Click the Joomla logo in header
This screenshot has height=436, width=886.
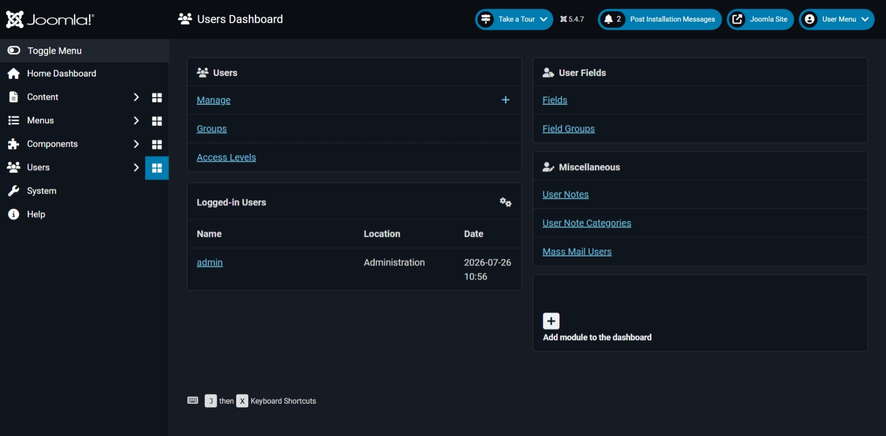pos(50,20)
